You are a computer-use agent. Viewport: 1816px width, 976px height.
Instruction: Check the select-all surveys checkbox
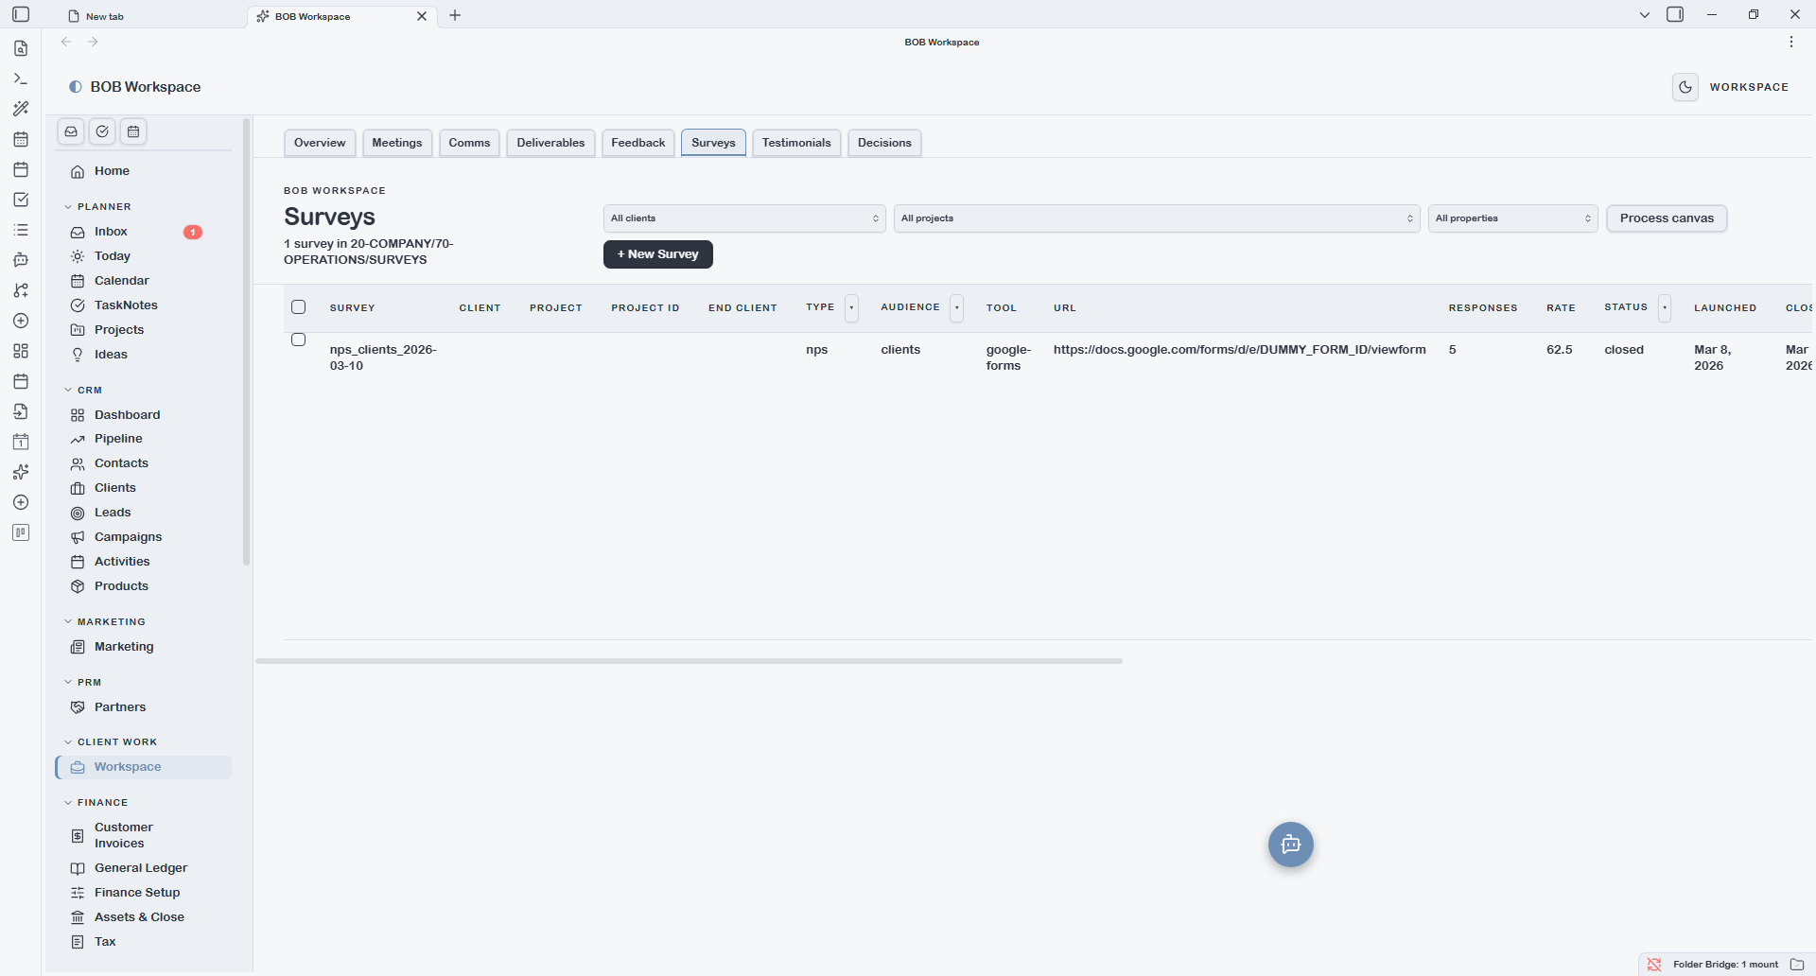click(299, 307)
